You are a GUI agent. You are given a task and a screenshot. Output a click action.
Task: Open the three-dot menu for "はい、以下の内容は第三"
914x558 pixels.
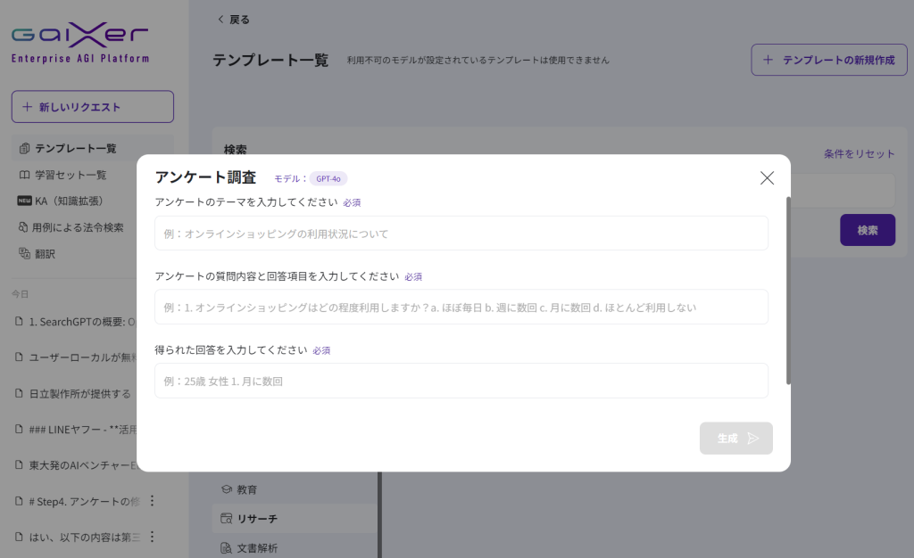tap(152, 537)
